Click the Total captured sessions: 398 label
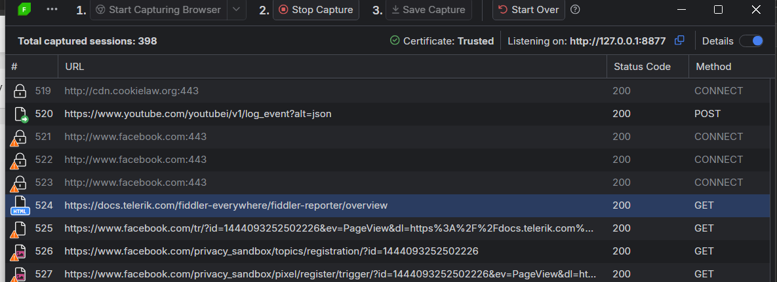 click(87, 41)
